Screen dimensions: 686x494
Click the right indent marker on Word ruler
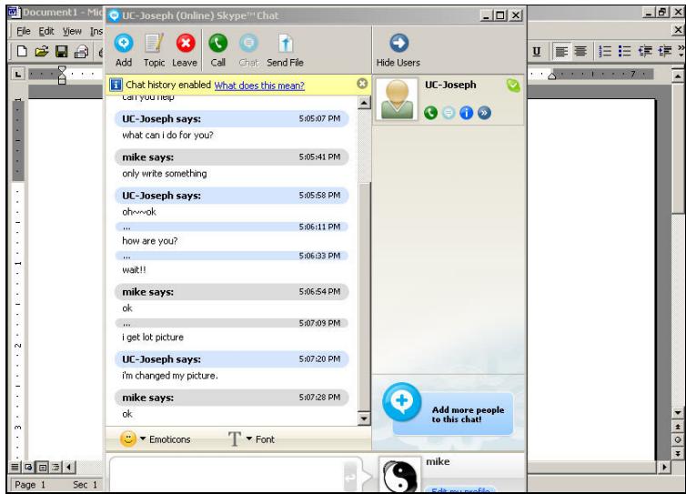coord(552,76)
